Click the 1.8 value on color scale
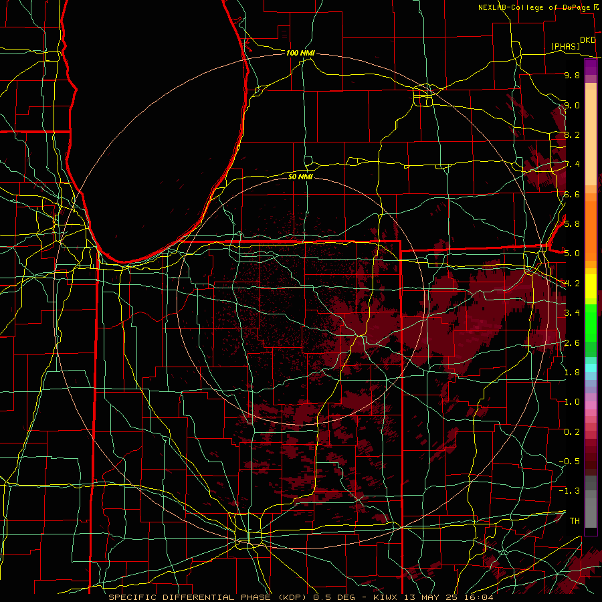Screen dimensions: 602x602 pos(572,373)
